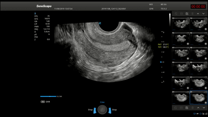This screenshot has width=208, height=117.
Task: Tick the selection checkbox on thumbnail 23
Action: [x=188, y=92]
